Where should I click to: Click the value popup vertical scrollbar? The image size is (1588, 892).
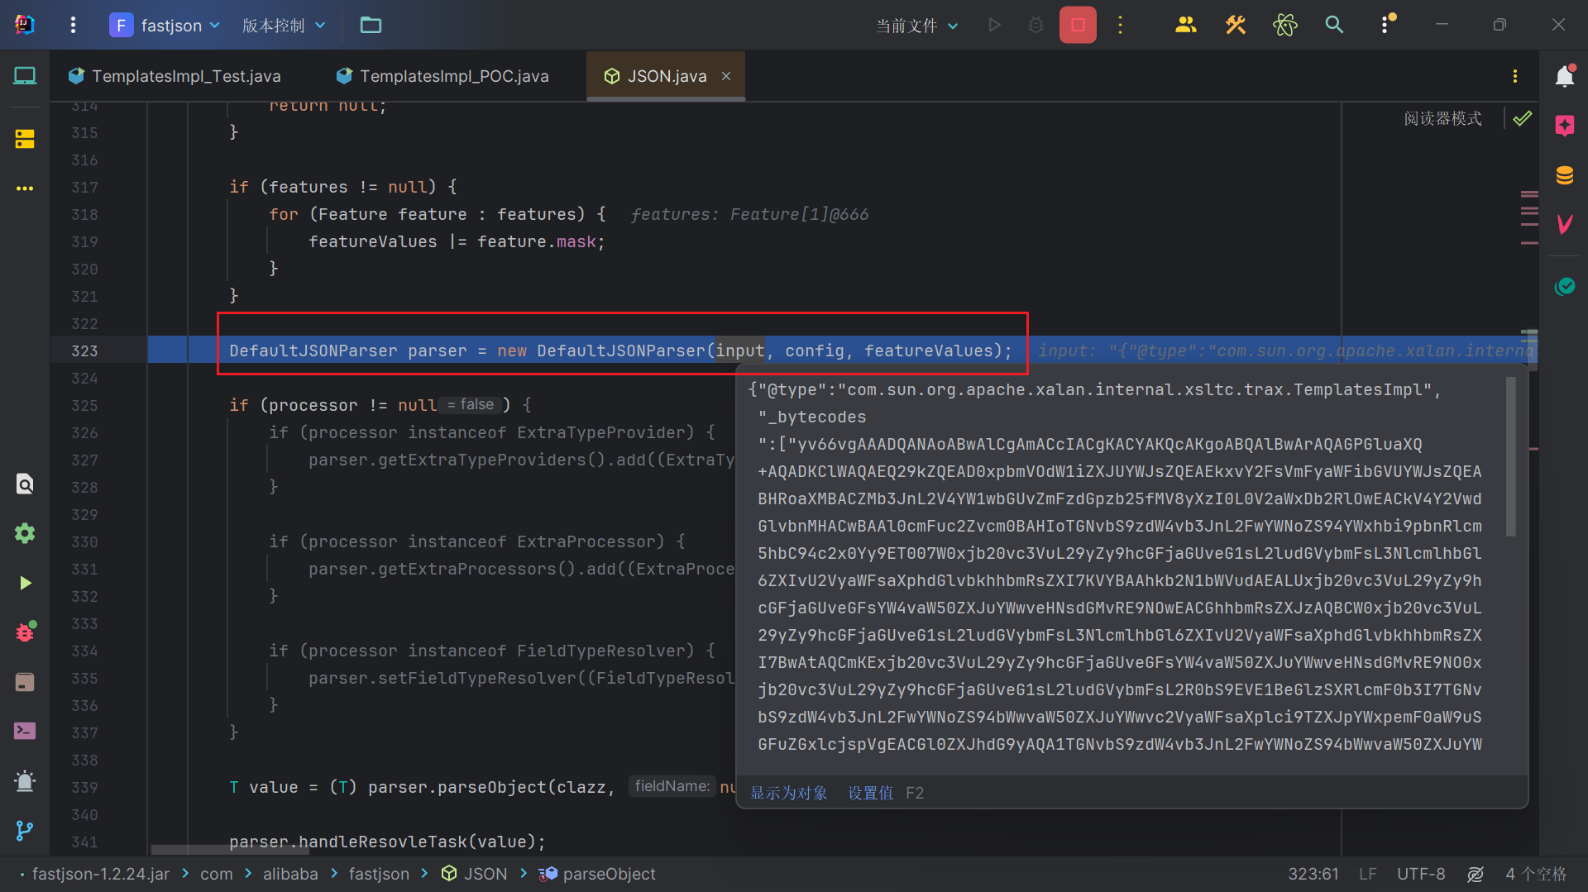click(1510, 456)
